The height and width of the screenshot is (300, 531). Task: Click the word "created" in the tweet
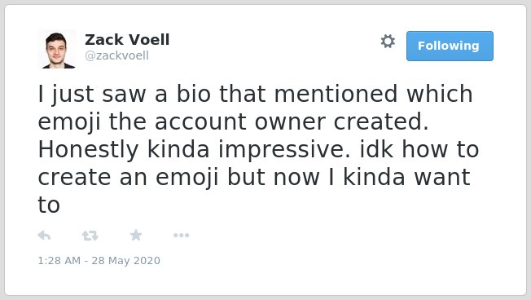pos(381,121)
